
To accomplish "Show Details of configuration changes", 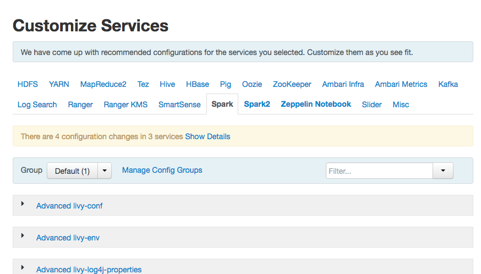I will point(207,136).
